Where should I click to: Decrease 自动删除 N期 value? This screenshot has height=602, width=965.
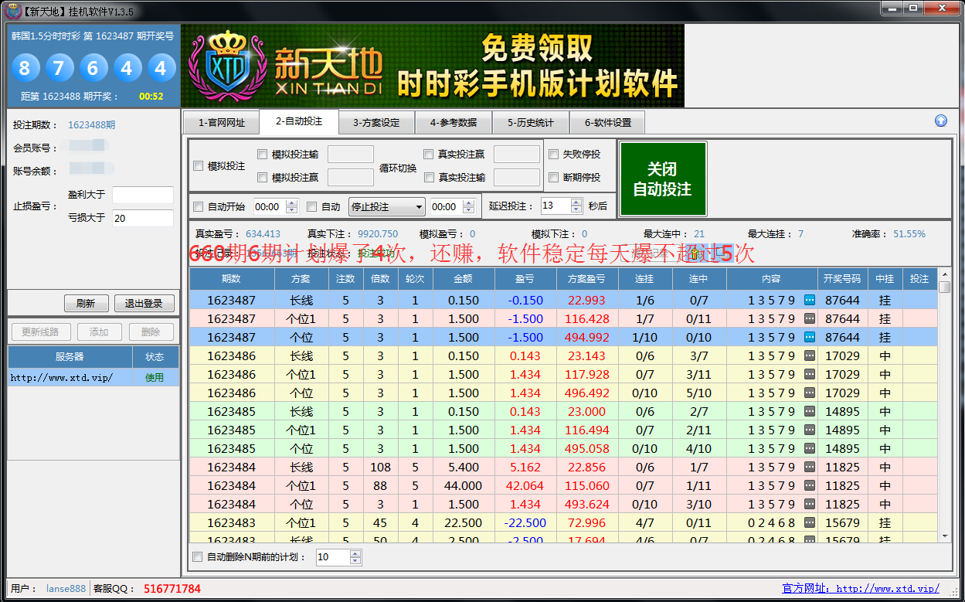[355, 560]
